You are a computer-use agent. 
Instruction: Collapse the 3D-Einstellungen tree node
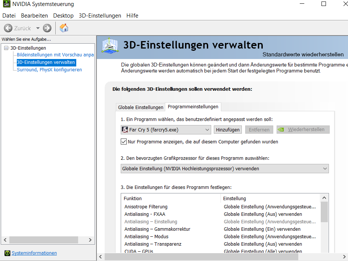[6, 48]
